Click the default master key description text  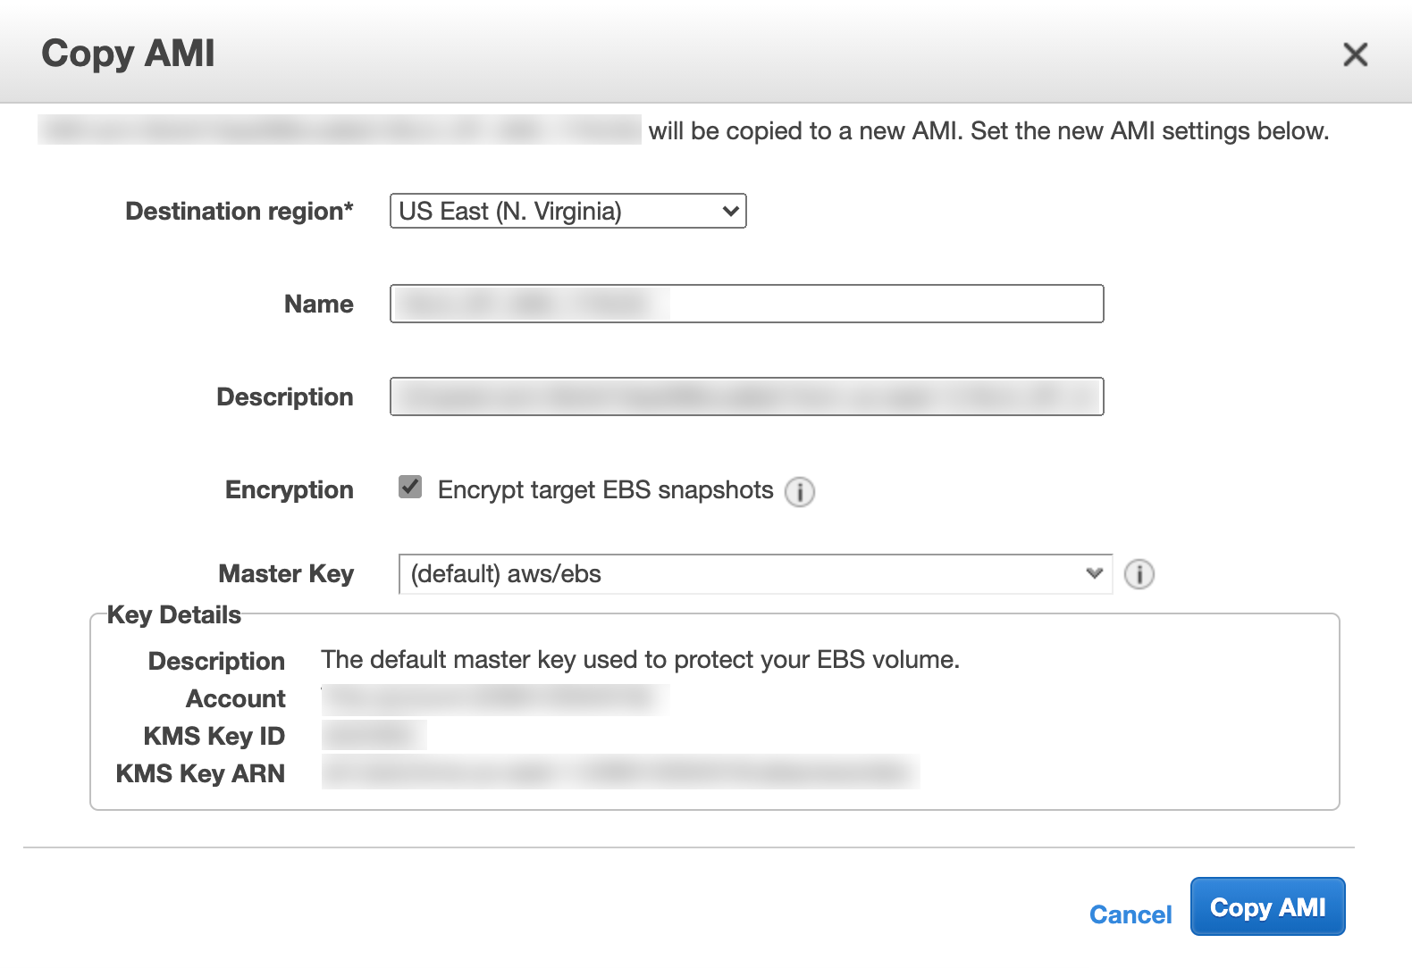640,660
